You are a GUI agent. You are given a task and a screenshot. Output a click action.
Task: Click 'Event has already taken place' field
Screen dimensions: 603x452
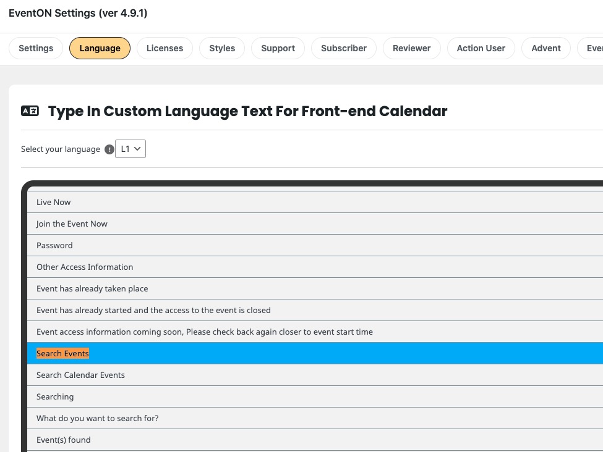pos(315,288)
